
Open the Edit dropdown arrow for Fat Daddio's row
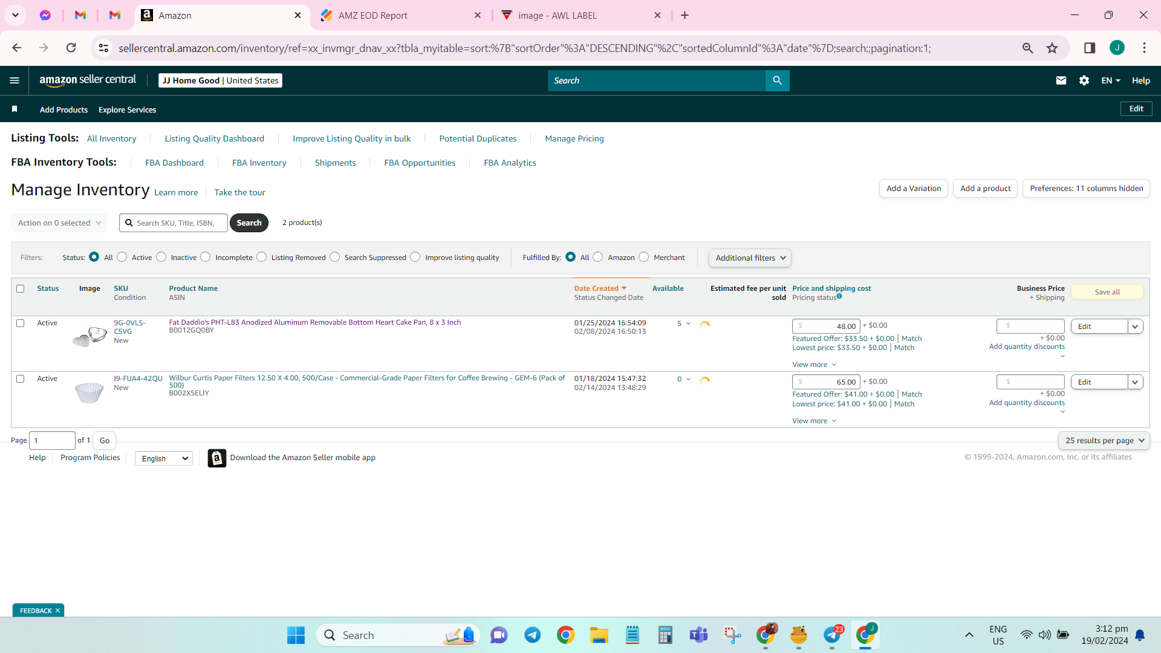(1135, 326)
